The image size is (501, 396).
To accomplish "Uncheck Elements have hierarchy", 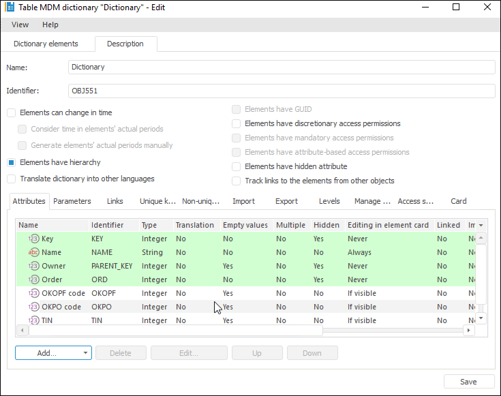I will (x=11, y=163).
